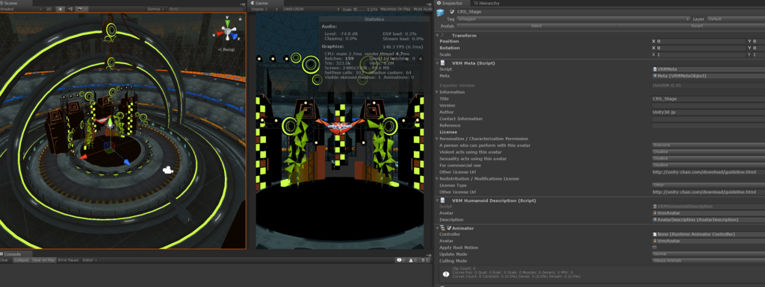This screenshot has height=287, width=765.
Task: Click the Clear button in Console
Action: (x=4, y=260)
